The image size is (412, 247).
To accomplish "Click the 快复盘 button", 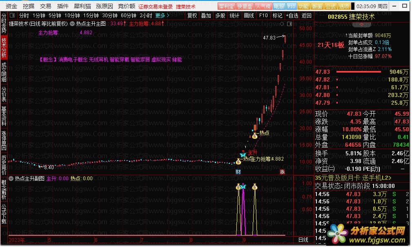I will tap(245, 6).
